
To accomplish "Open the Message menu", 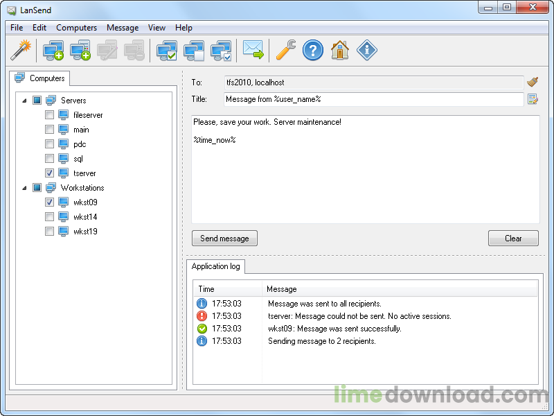I will 123,28.
